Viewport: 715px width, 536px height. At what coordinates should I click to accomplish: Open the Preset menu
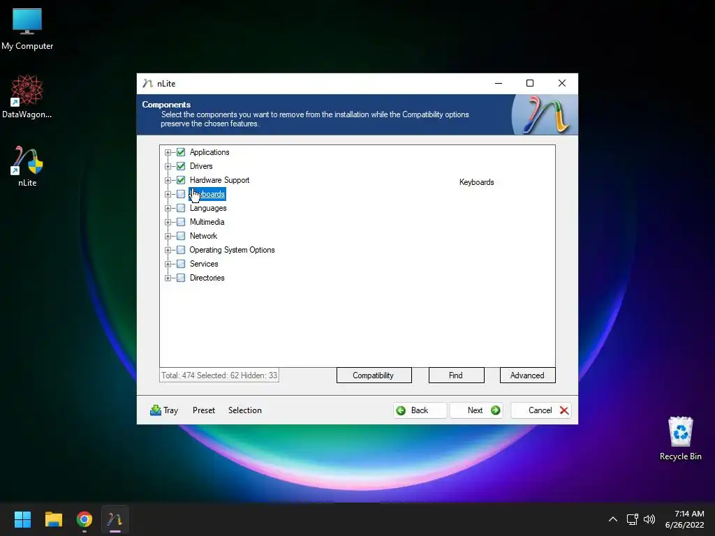point(203,410)
